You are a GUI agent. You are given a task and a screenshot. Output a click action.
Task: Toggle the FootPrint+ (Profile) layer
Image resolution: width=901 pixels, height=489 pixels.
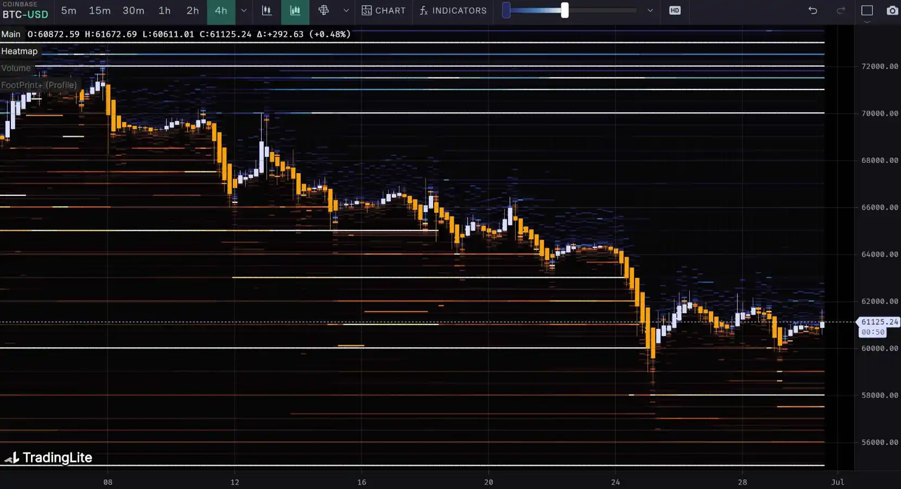coord(39,85)
